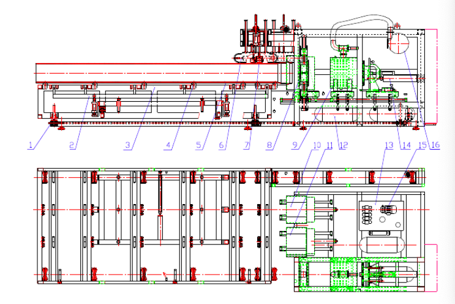Select callout number 16 label
The height and width of the screenshot is (304, 455).
435,145
